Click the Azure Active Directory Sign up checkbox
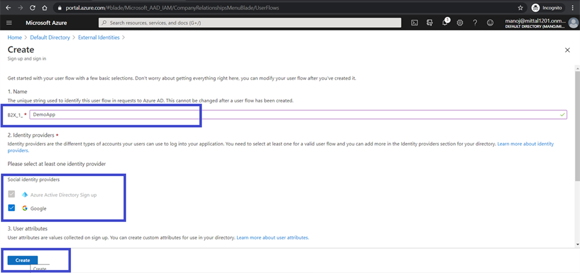Screen dimensions: 580x273 [11, 194]
